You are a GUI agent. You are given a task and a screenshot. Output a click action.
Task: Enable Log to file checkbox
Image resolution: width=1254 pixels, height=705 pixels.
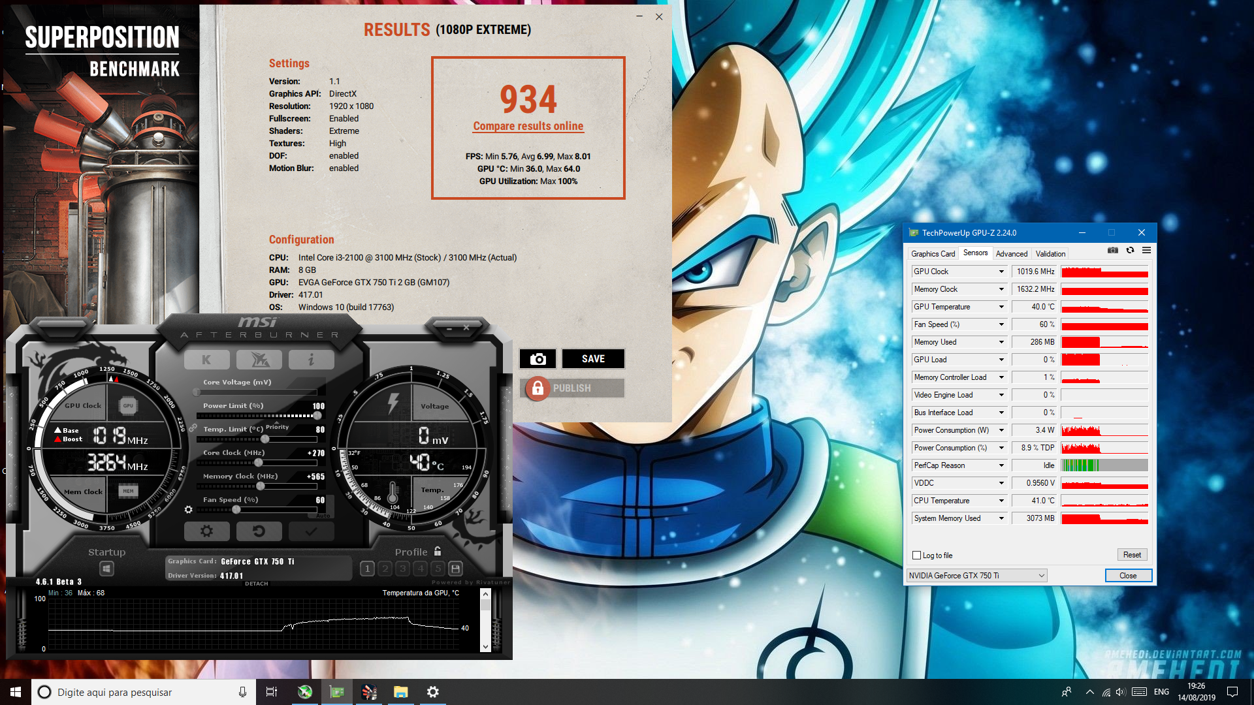[916, 556]
